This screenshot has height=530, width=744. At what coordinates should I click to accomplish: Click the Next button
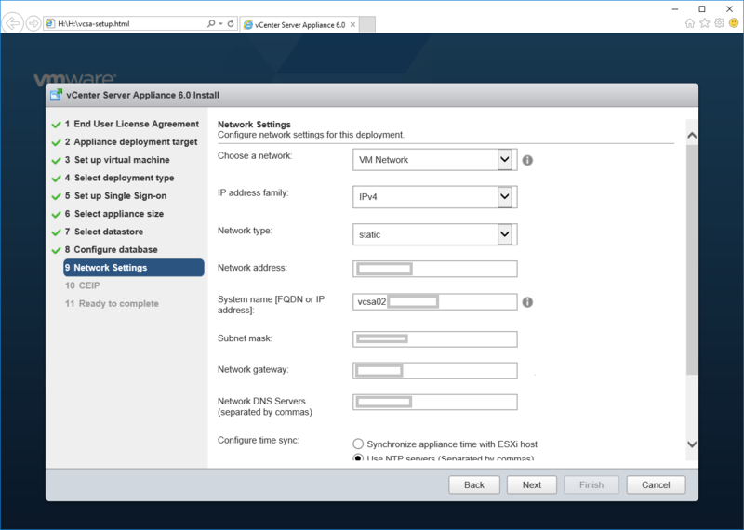tap(532, 485)
